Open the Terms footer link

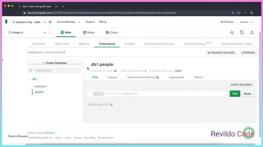click(68, 138)
